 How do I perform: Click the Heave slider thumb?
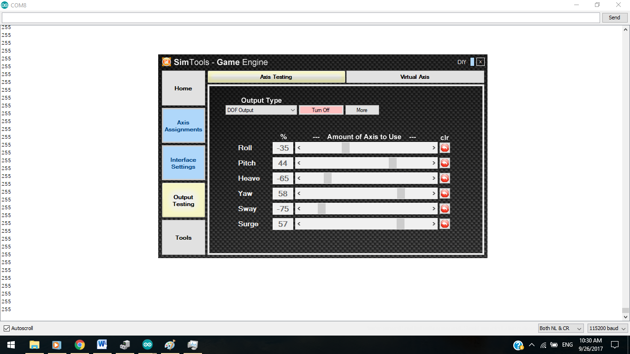pyautogui.click(x=327, y=178)
